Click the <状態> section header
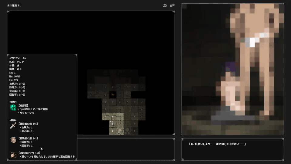The height and width of the screenshot is (164, 291). coord(13,102)
